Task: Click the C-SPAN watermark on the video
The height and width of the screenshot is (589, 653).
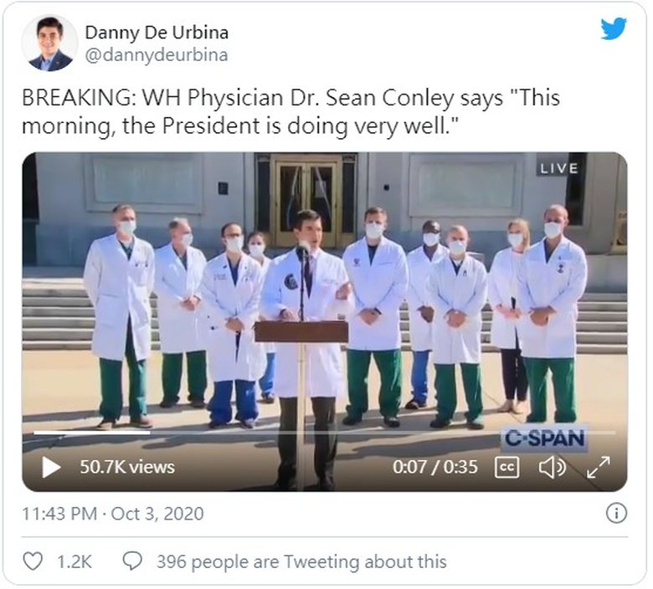Action: (x=544, y=438)
